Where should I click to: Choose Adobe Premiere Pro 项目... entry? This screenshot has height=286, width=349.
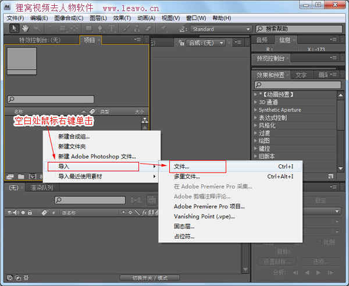(x=230, y=206)
